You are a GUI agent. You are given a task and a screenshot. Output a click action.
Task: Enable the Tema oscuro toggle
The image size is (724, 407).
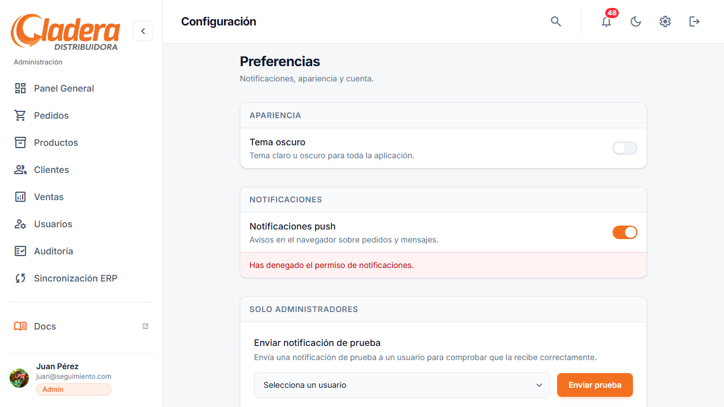pyautogui.click(x=625, y=148)
